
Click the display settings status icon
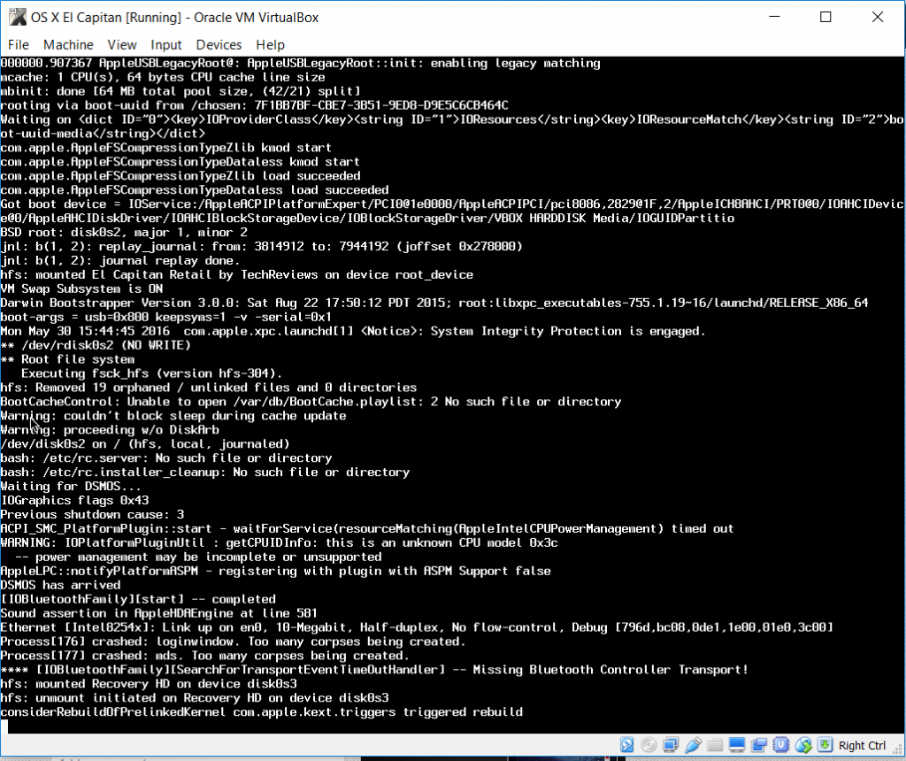pyautogui.click(x=738, y=745)
